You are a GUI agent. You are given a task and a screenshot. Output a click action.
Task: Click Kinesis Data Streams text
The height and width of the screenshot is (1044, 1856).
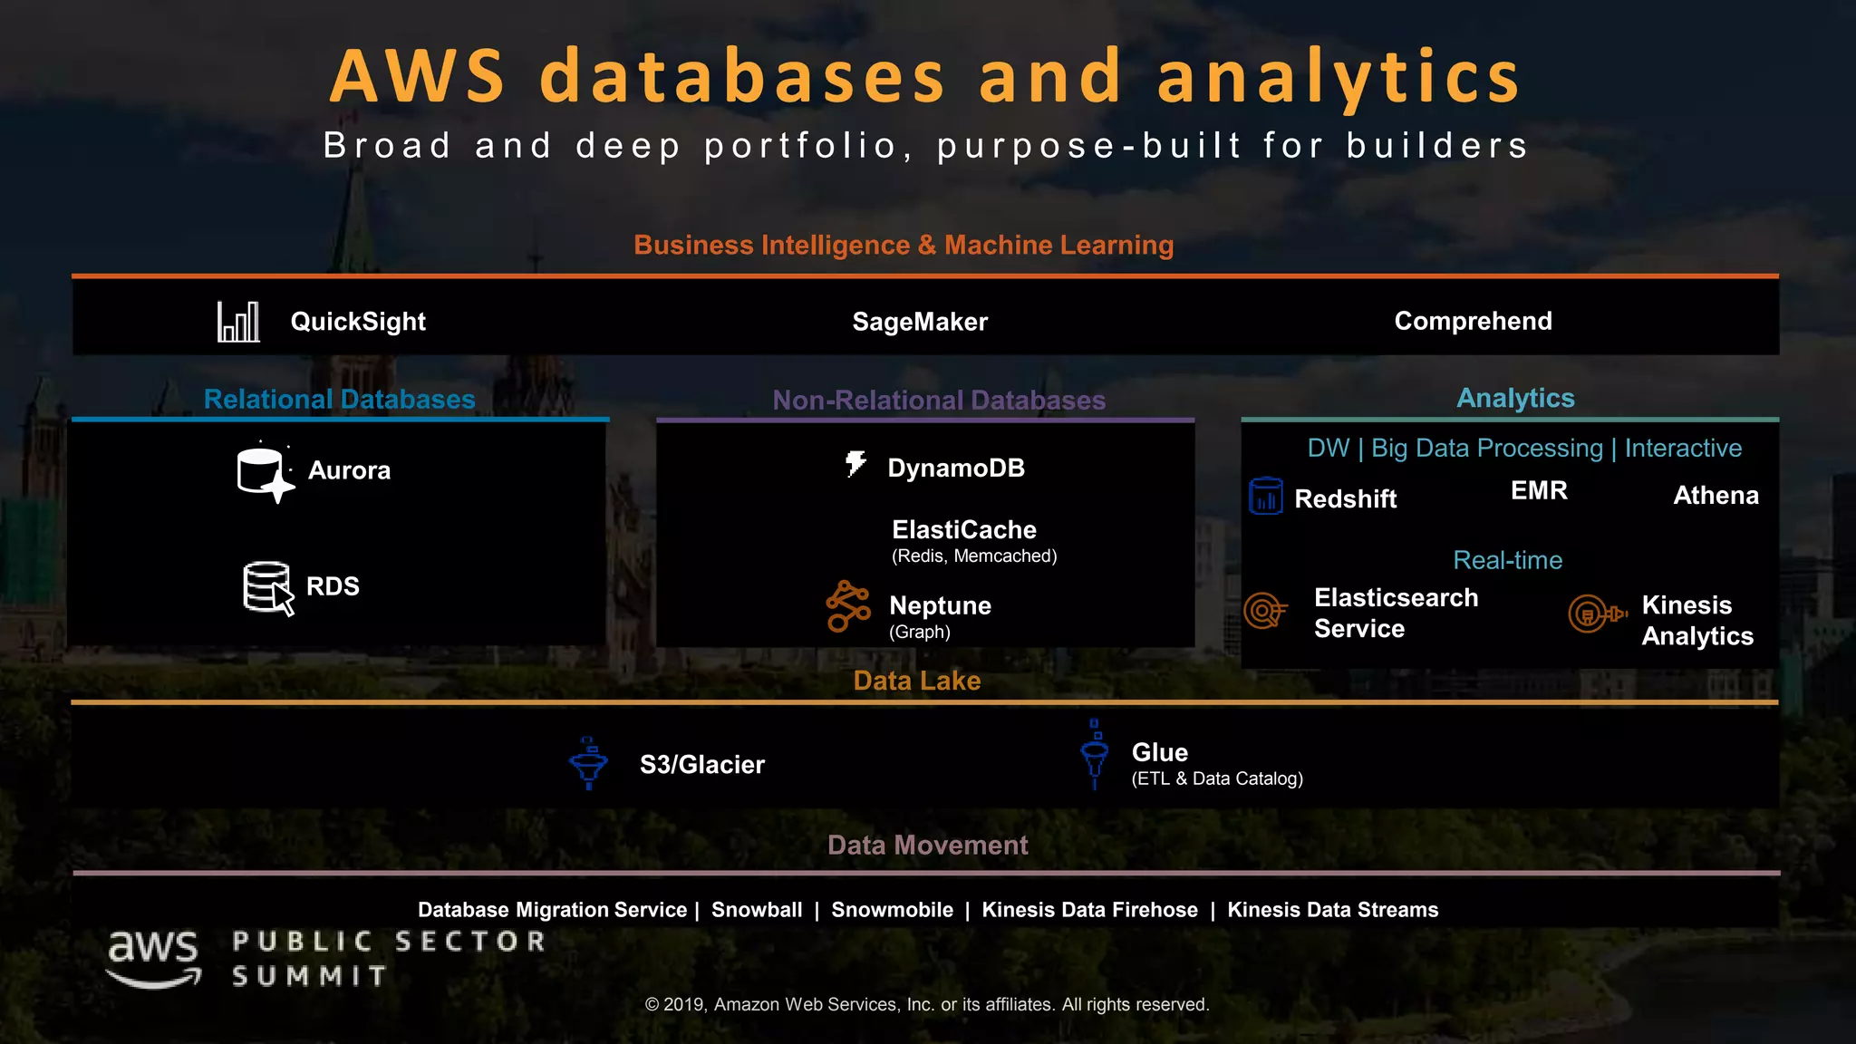(x=1332, y=910)
